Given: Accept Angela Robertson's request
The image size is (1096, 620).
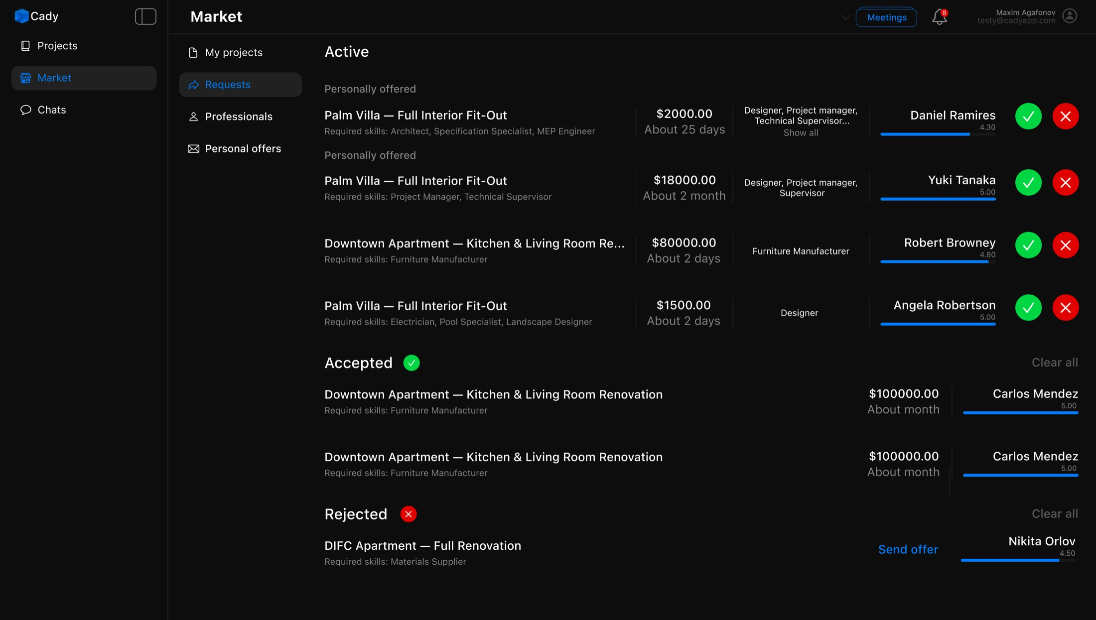Looking at the screenshot, I should [x=1028, y=307].
